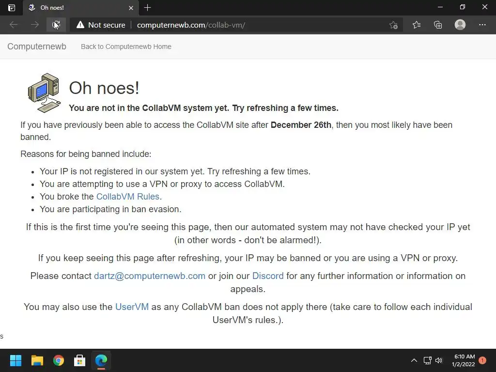
Task: Click the address bar URL
Action: (191, 25)
